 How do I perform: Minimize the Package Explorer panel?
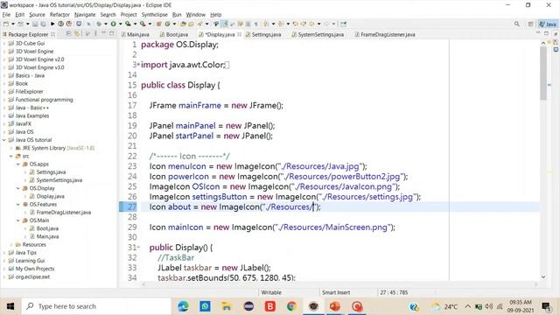click(x=103, y=33)
